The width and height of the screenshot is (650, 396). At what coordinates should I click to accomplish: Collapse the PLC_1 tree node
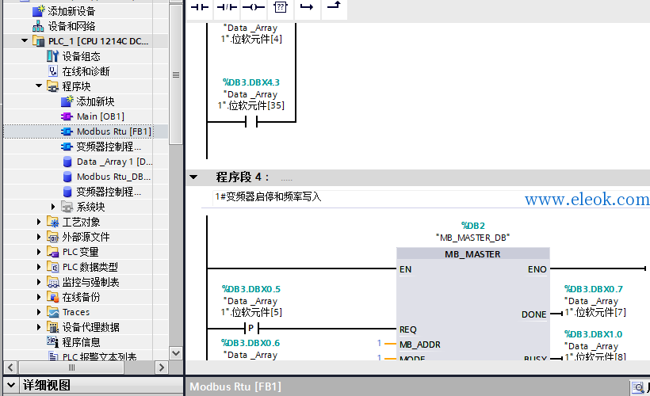(x=25, y=40)
